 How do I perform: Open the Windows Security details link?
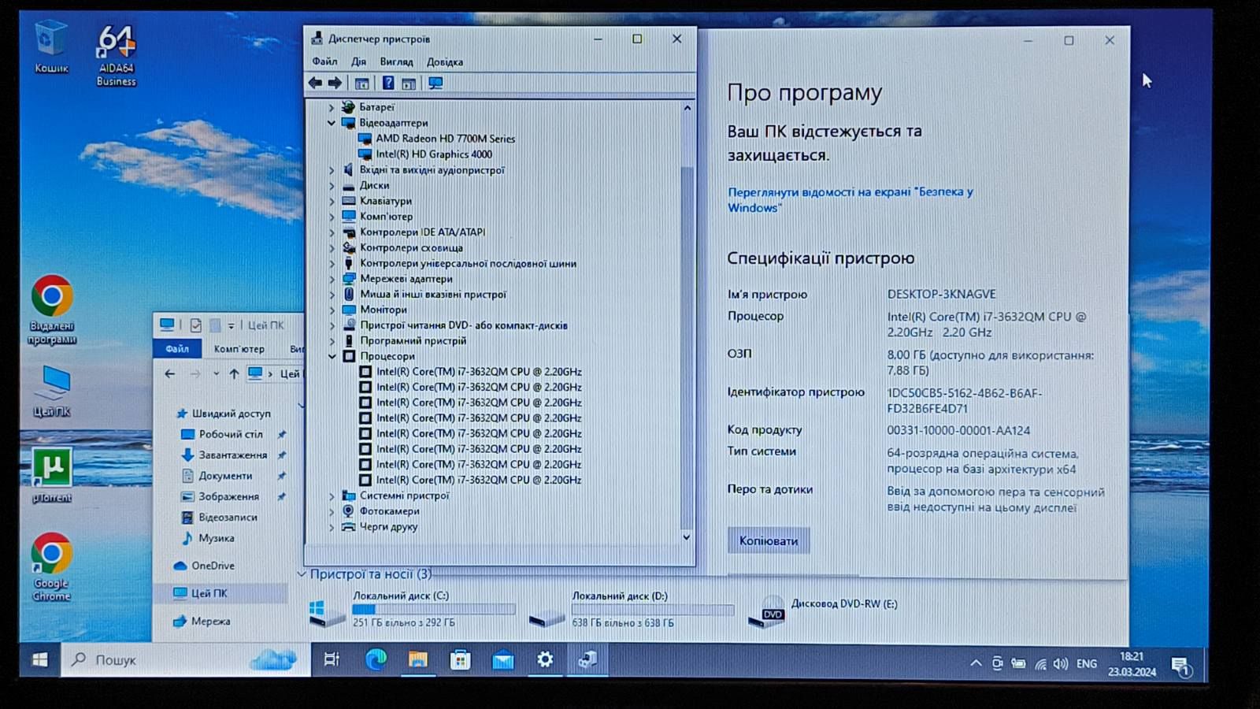pos(850,199)
